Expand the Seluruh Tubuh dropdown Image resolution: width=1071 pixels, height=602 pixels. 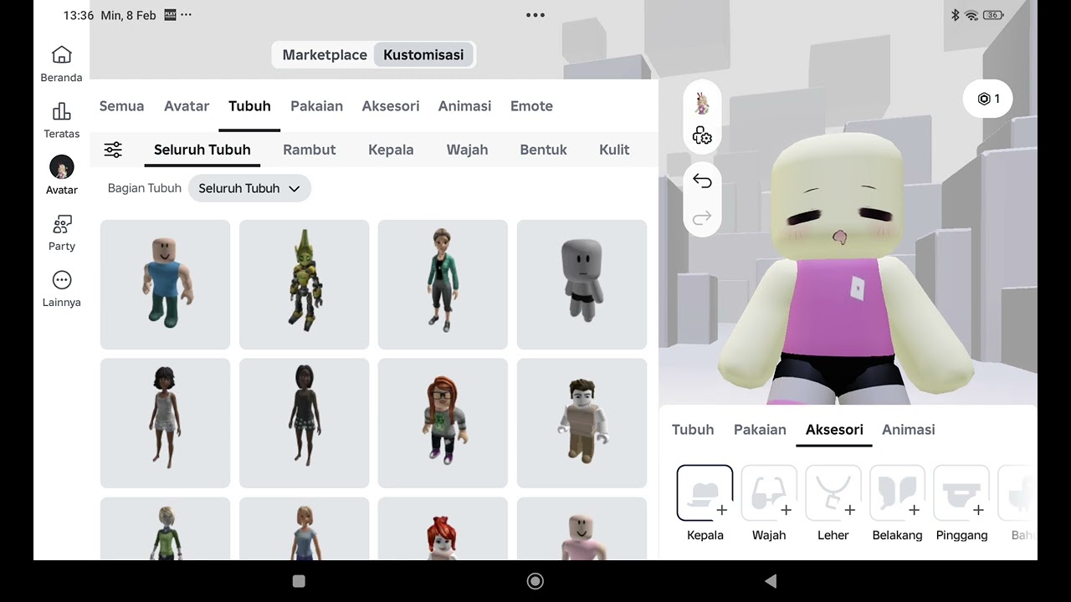(249, 188)
